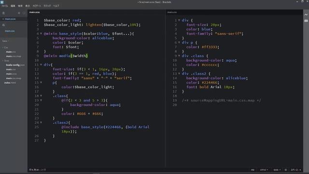Image resolution: width=309 pixels, height=174 pixels.
Task: Open koala-config.json in the Scss folder
Action: [x=15, y=65]
